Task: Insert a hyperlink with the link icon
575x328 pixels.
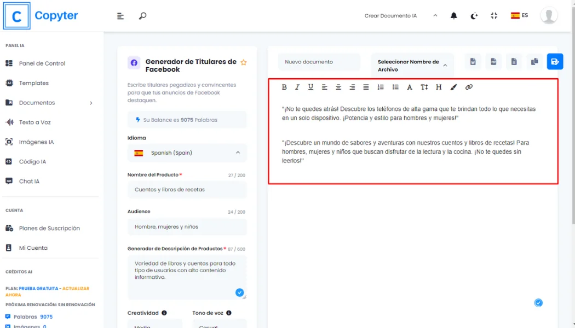Action: pos(469,87)
